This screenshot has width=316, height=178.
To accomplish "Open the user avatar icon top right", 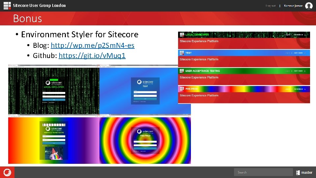I will coord(309,6).
